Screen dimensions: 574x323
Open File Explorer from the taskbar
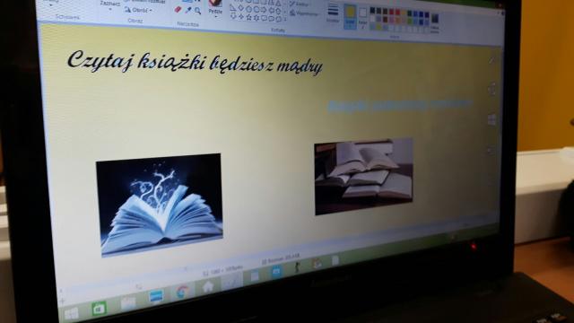click(x=128, y=303)
